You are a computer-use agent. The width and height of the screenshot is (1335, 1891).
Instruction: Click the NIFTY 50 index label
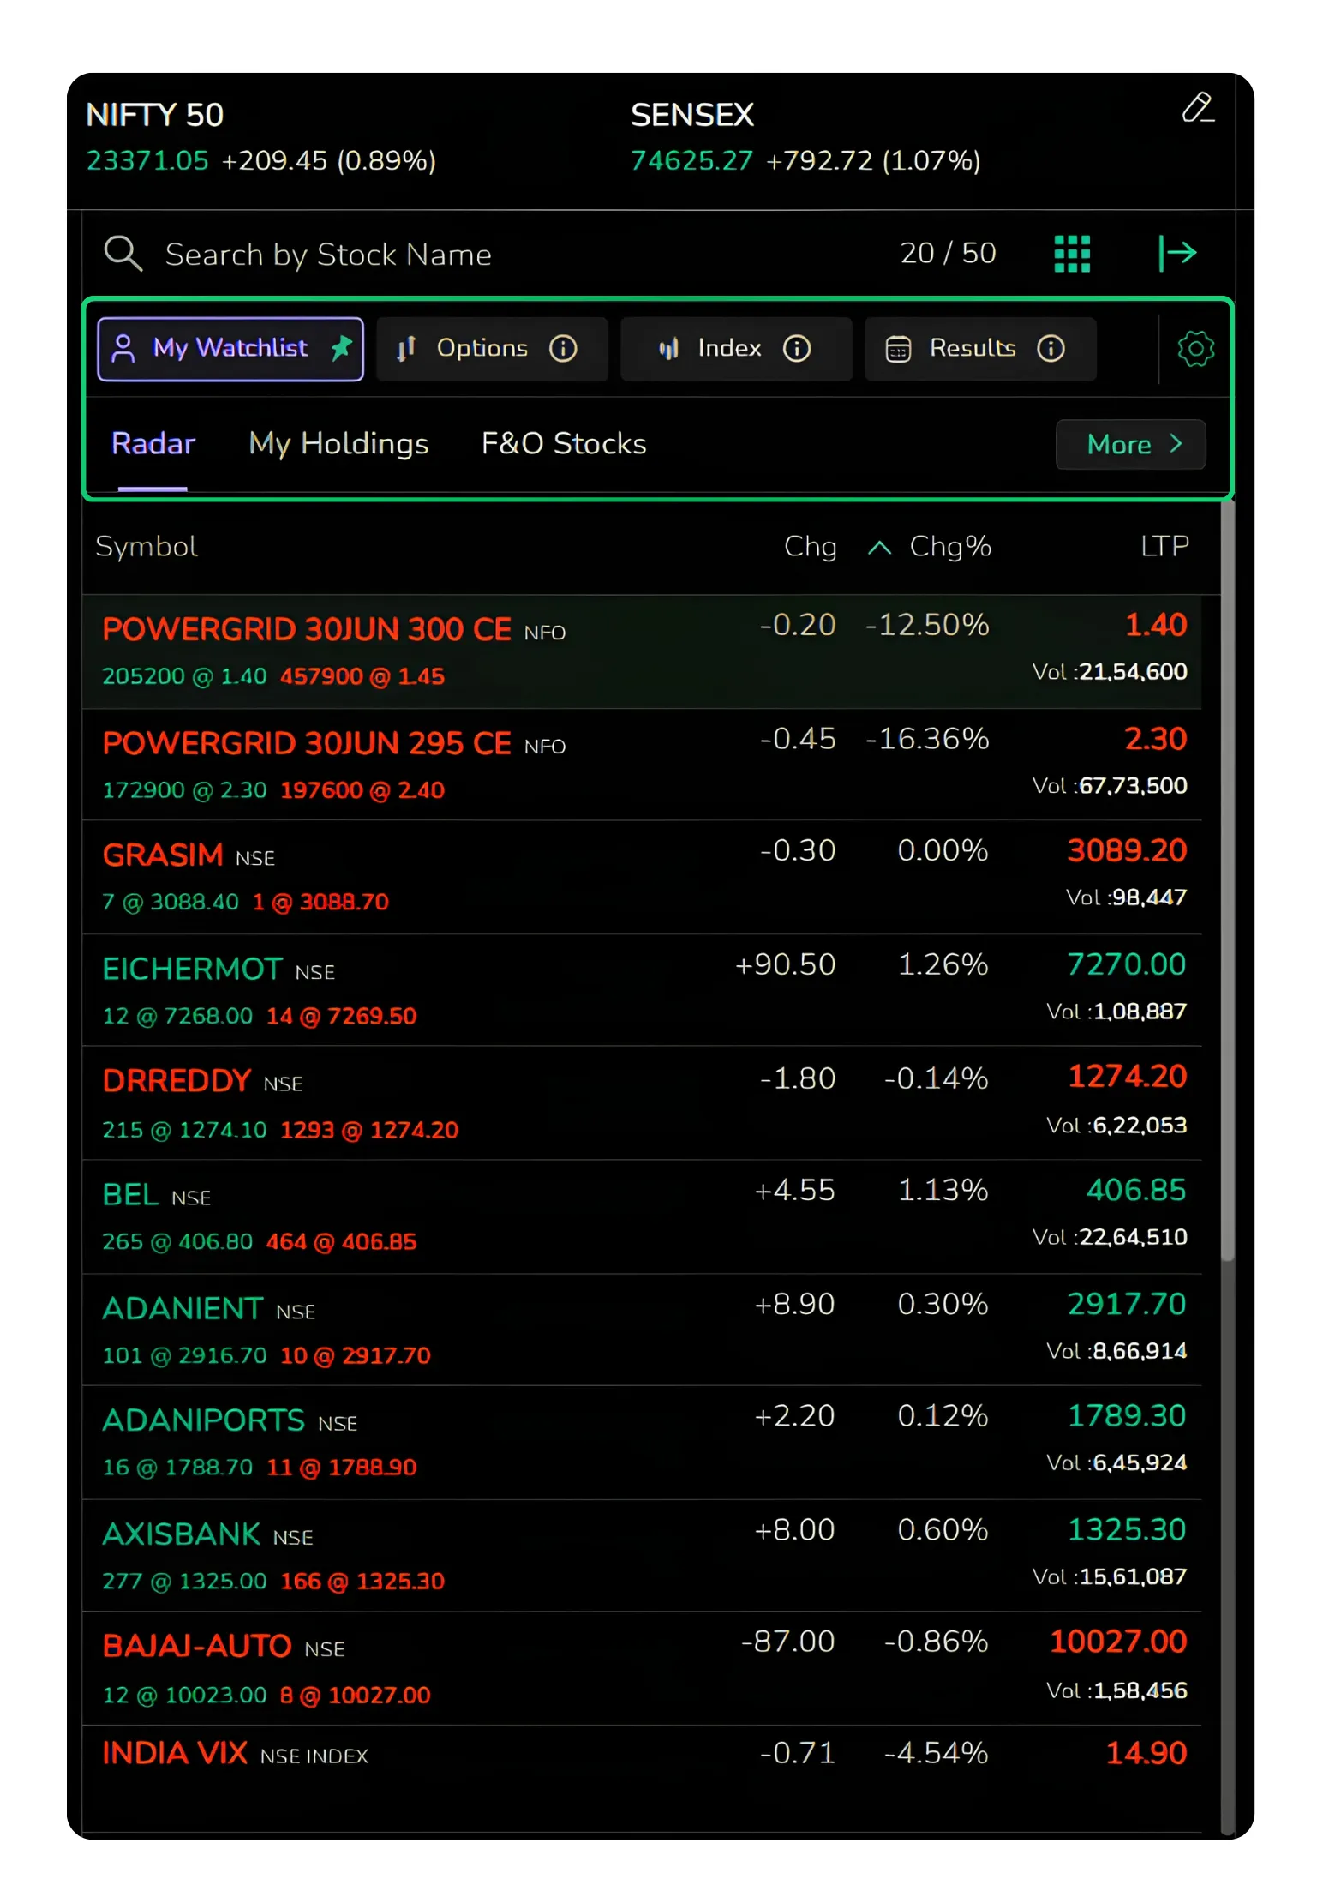(155, 115)
